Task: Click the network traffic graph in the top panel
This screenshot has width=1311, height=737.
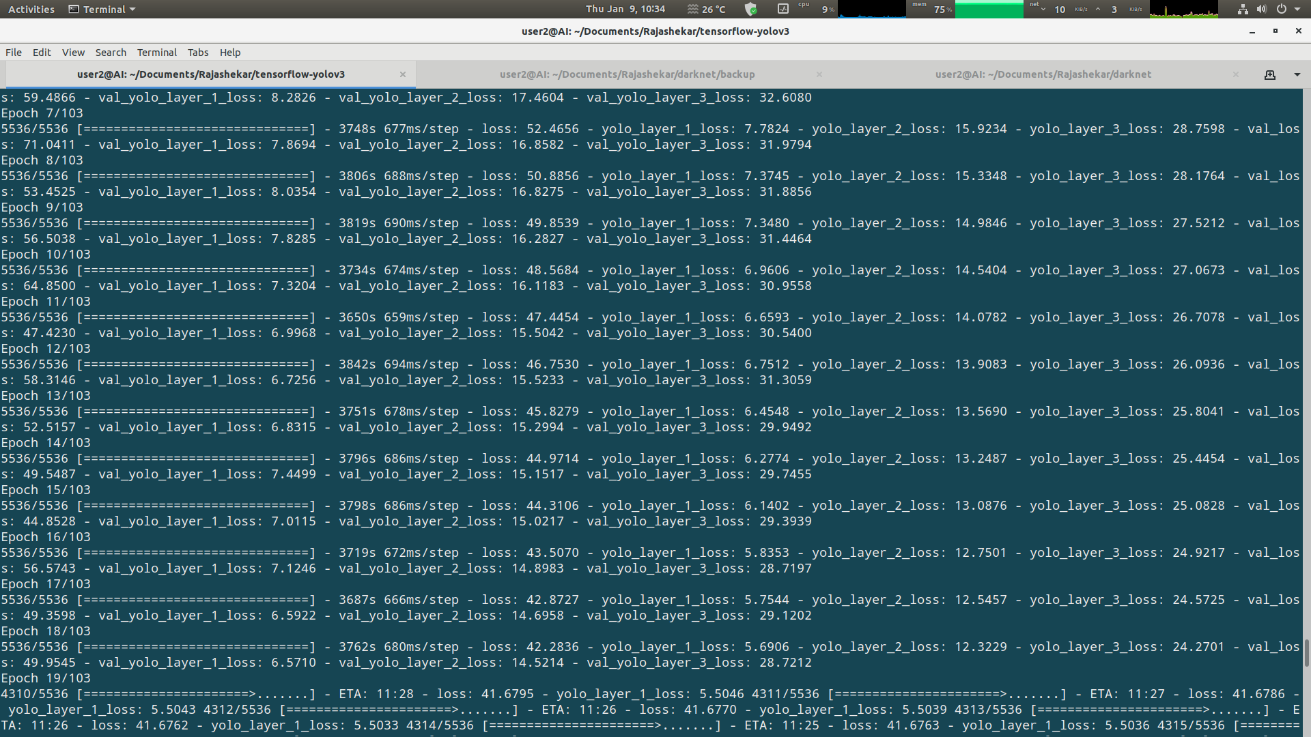Action: 1183,10
